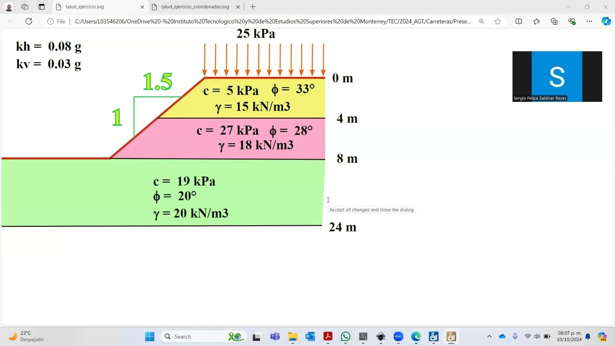Screen dimensions: 615x346
Task: Click the kh = 0.08 g text
Action: (x=49, y=47)
